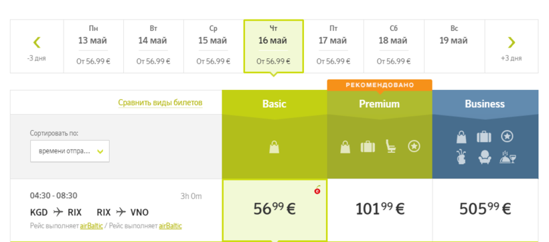
Task: Click the red cherry icon on Basic price
Action: [317, 190]
